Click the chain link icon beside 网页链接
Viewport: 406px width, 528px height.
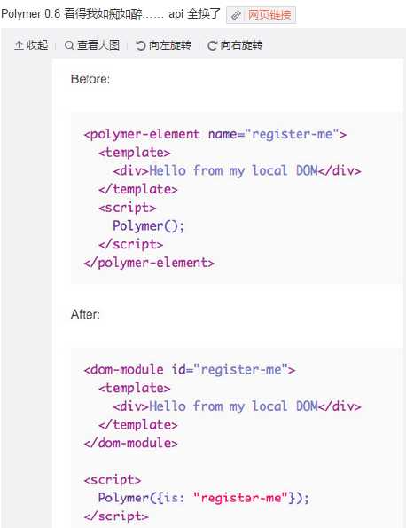coord(236,15)
